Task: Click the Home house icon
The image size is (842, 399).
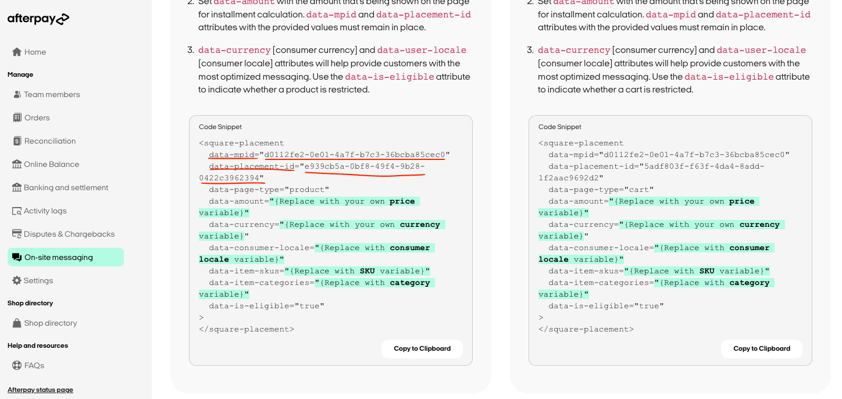Action: tap(17, 52)
